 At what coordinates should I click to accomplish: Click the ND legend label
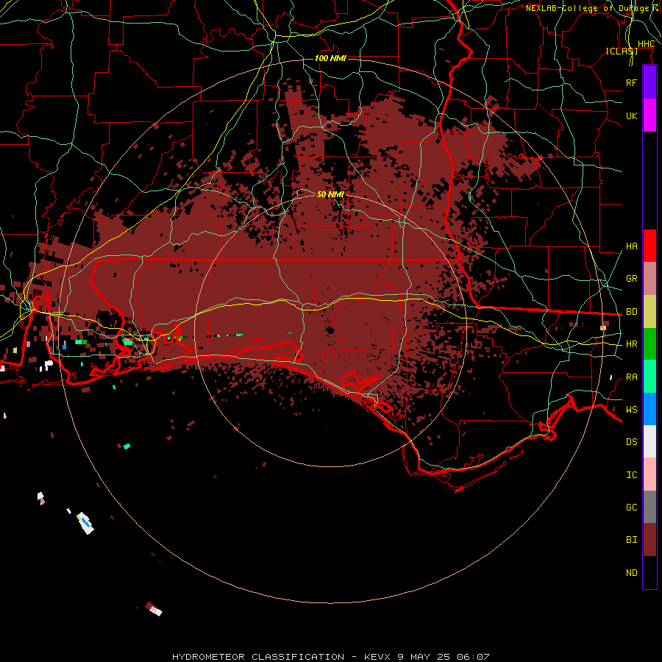pyautogui.click(x=631, y=573)
